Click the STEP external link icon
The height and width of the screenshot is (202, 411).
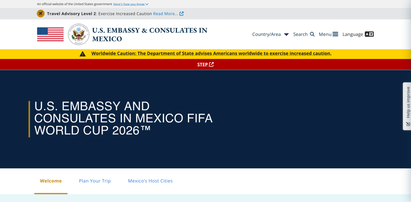[211, 65]
